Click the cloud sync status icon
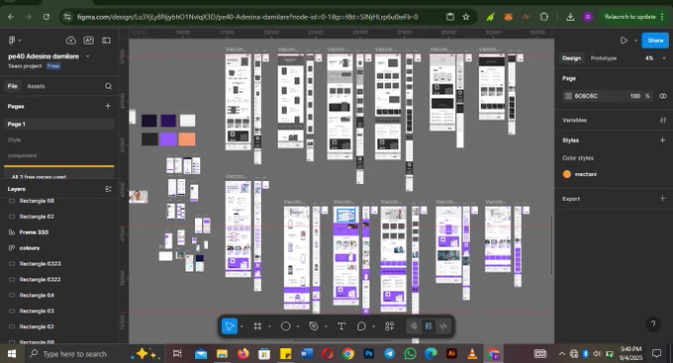The height and width of the screenshot is (363, 673). 71,41
